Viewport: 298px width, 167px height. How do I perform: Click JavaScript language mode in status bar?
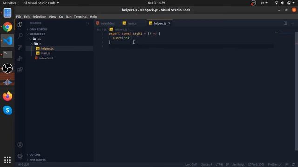tap(238, 164)
